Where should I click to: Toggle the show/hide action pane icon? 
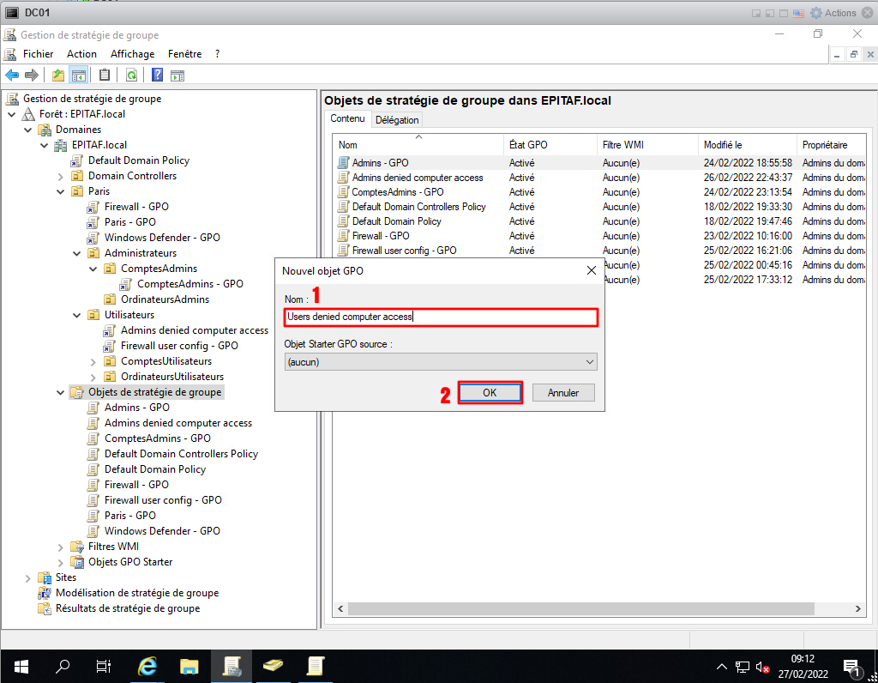[x=177, y=76]
